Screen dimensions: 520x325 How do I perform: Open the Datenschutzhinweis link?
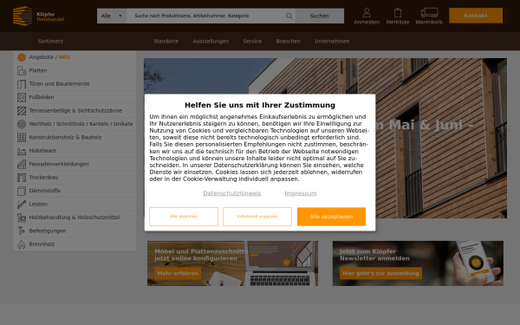point(232,193)
